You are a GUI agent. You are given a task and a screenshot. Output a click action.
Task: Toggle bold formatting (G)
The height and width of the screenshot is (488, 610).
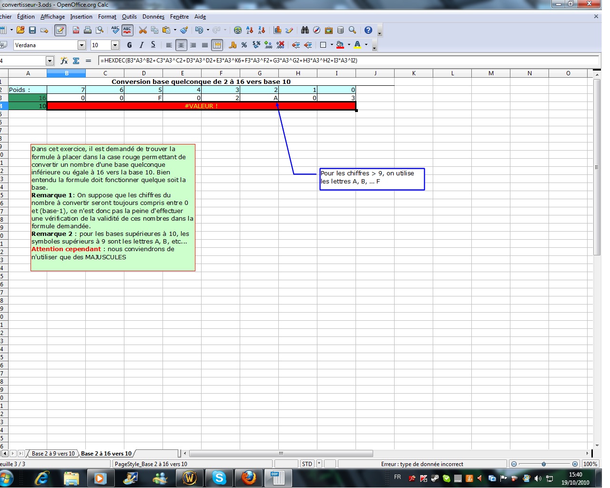pyautogui.click(x=129, y=45)
